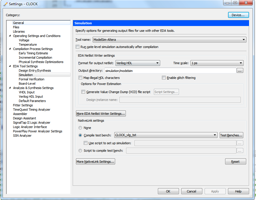Select Files category
Image resolution: width=256 pixels, height=200 pixels.
click(16, 27)
